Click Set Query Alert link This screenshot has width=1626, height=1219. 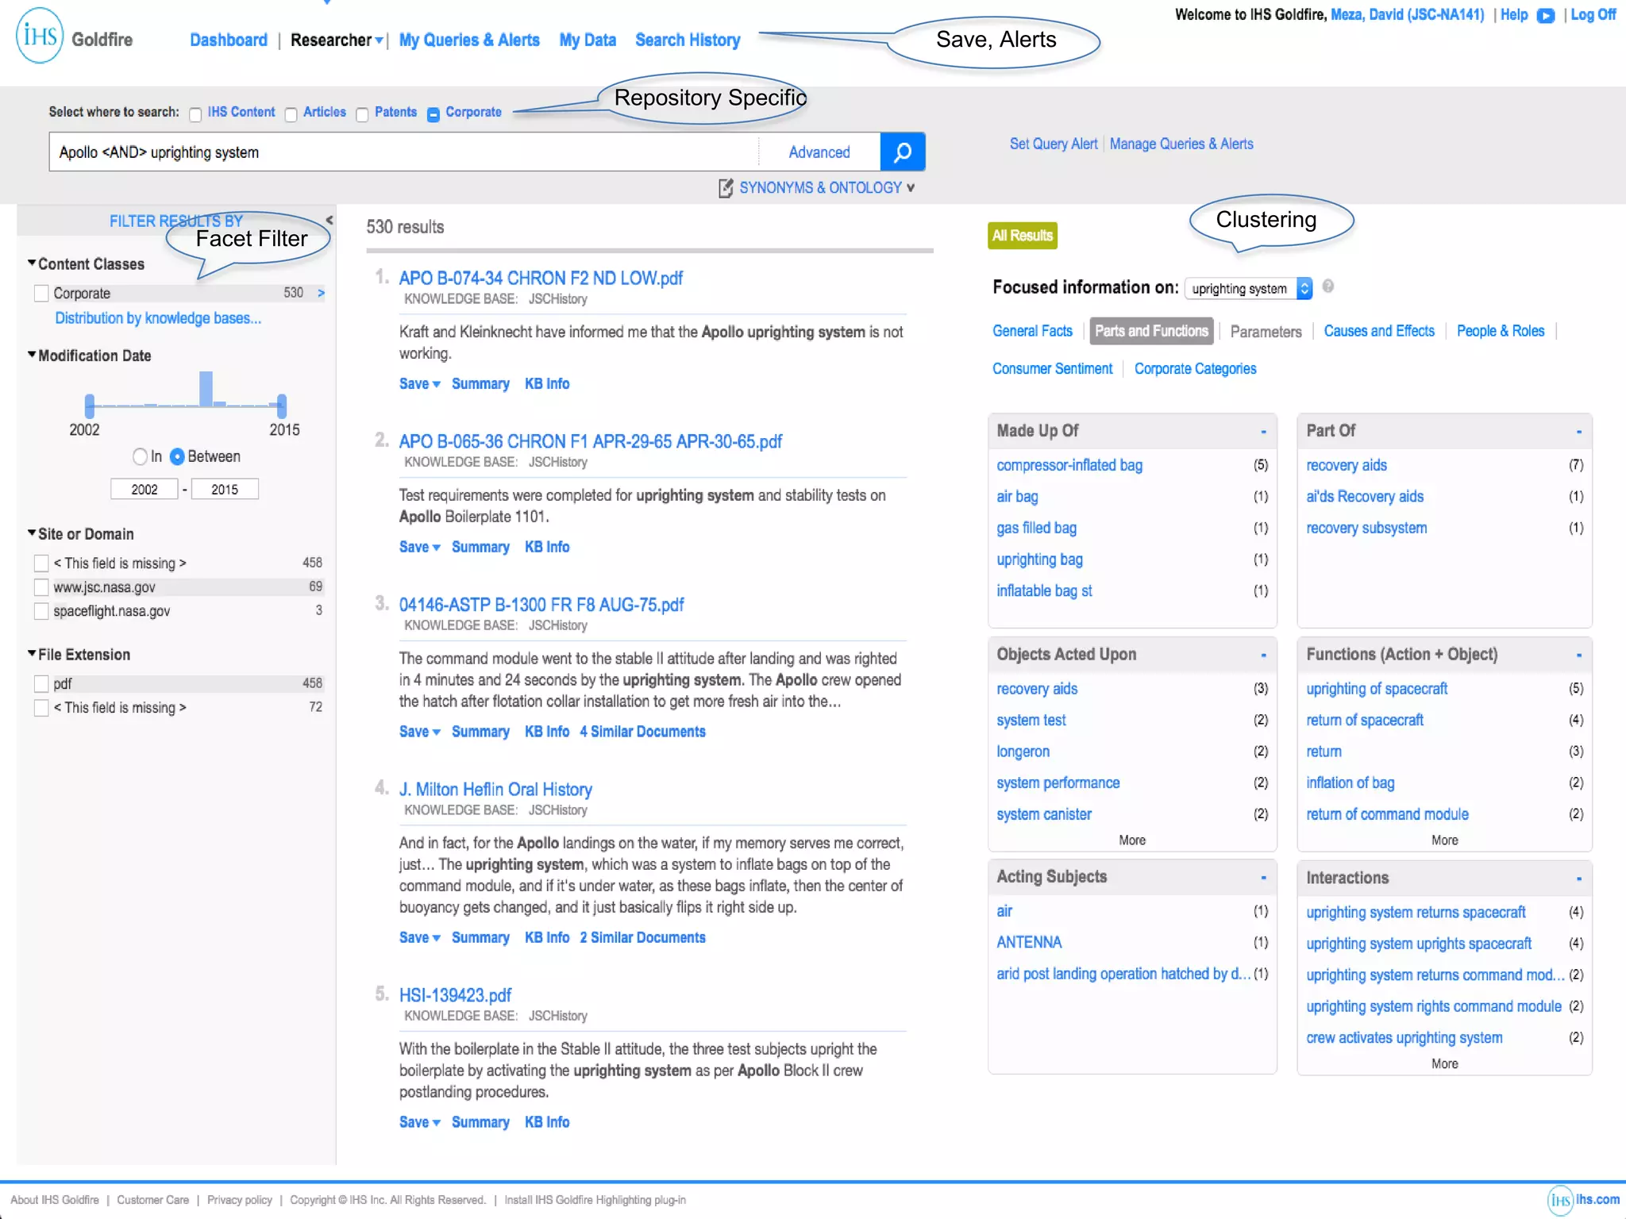click(x=1054, y=144)
